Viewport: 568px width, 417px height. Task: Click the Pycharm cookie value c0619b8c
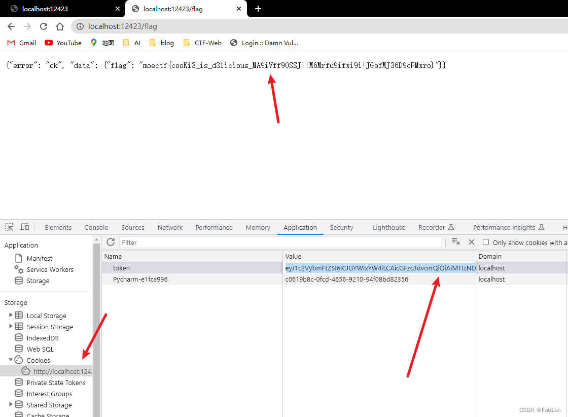pyautogui.click(x=347, y=280)
